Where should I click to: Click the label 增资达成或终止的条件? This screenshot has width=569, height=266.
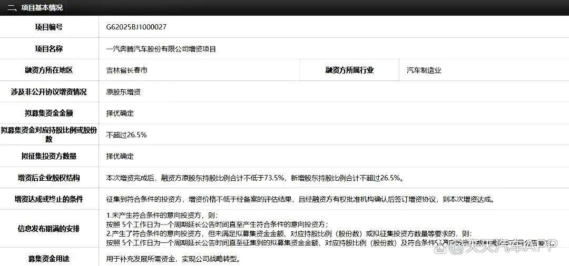click(x=49, y=199)
